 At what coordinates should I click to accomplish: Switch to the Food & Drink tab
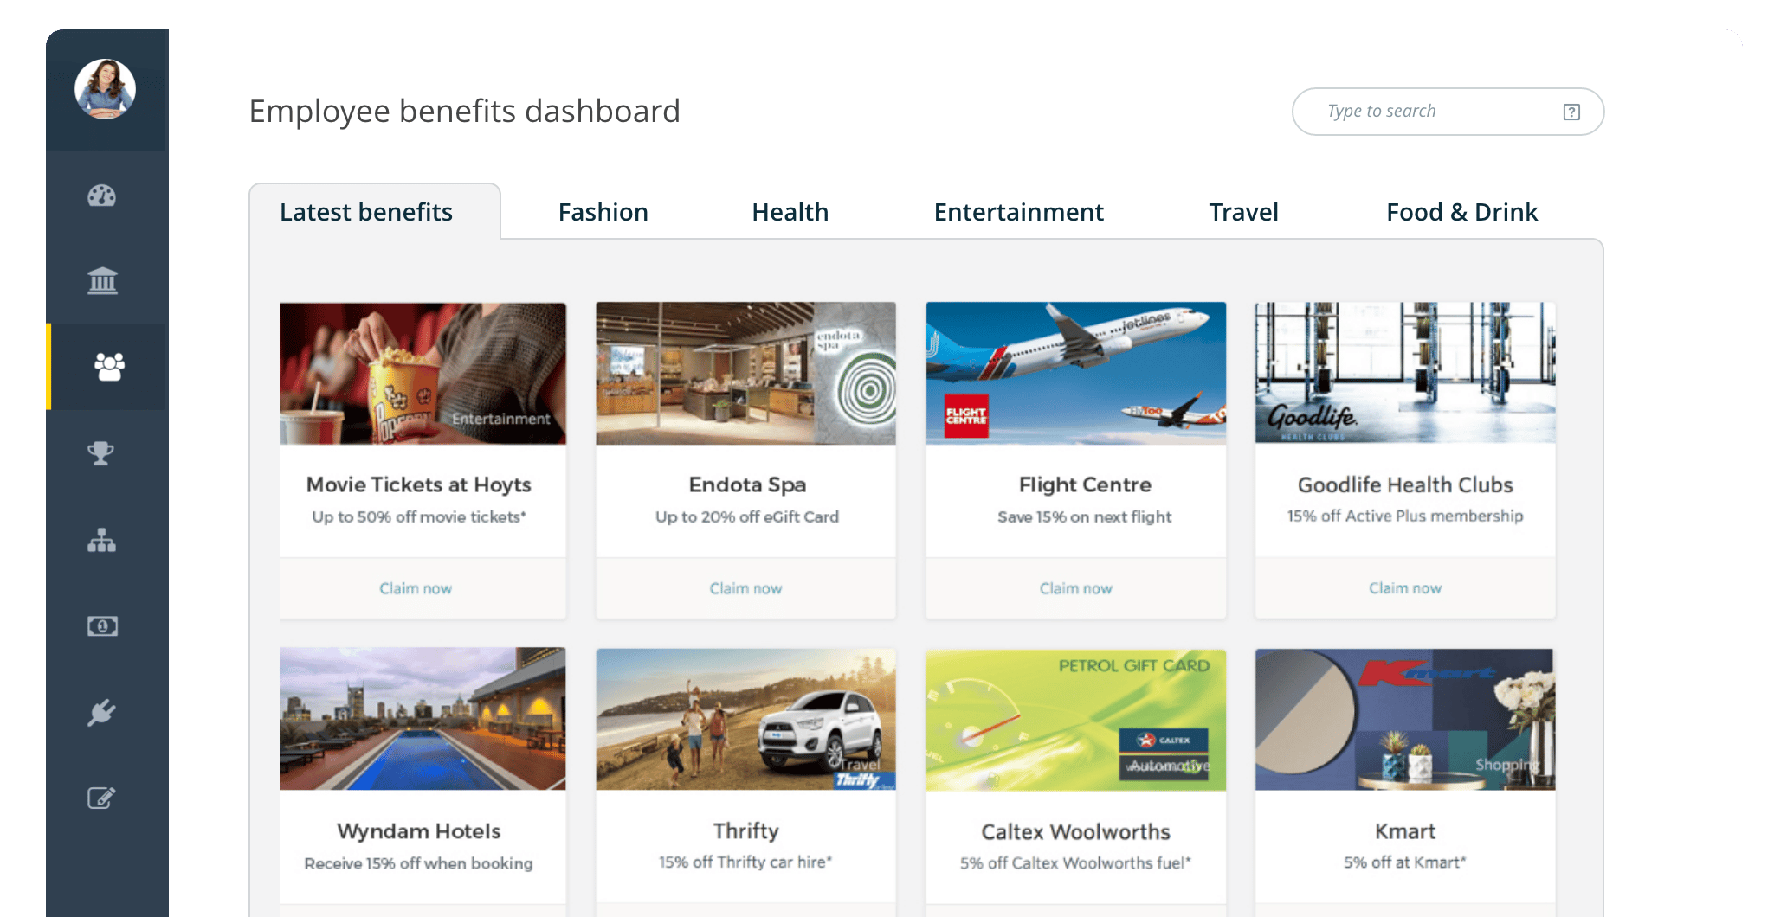tap(1461, 212)
